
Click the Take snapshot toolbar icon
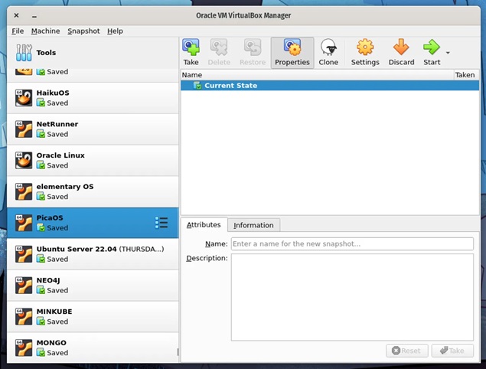(191, 47)
